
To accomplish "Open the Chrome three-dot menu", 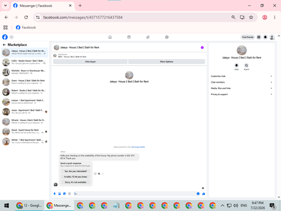I will pos(275,17).
